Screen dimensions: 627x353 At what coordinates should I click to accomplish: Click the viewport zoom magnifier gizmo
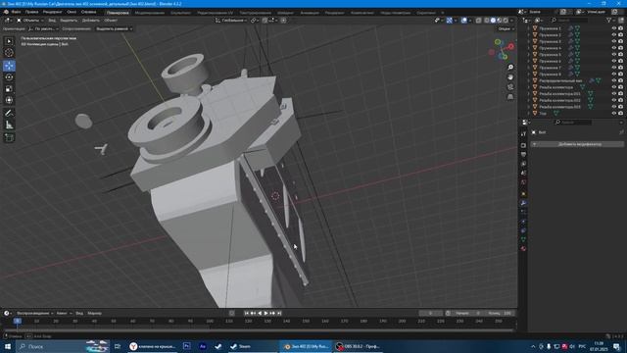click(510, 68)
